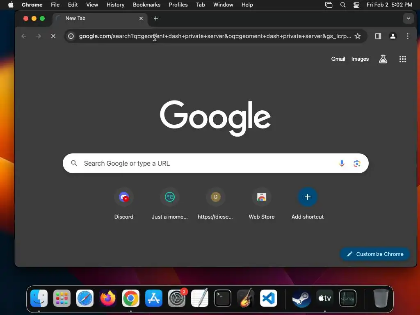Bookmark this tab with the star

click(x=358, y=36)
